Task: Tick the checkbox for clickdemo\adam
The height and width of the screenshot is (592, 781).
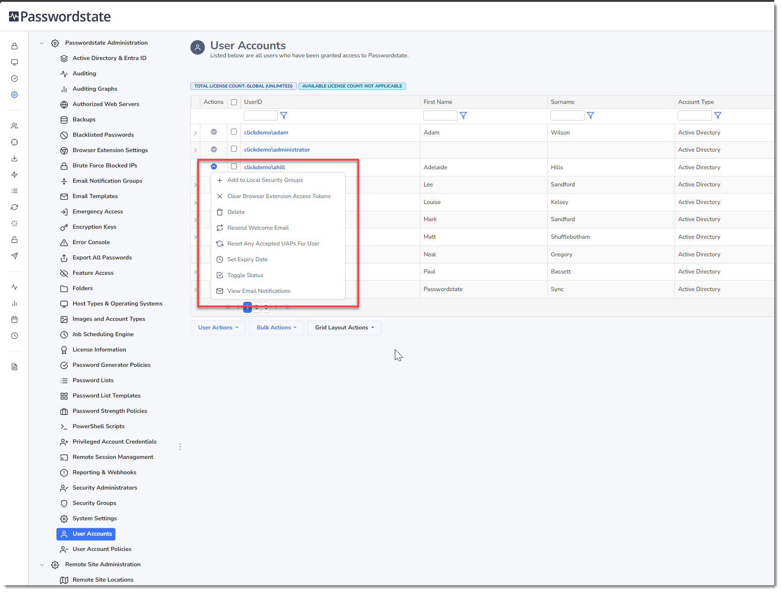Action: [x=234, y=132]
